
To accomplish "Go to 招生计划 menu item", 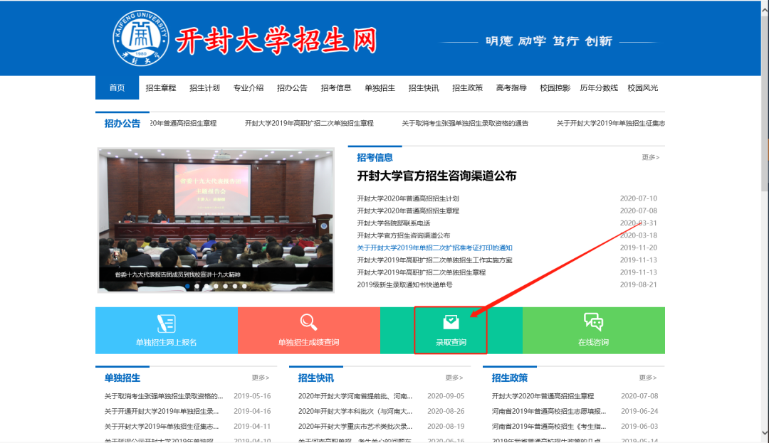I will (204, 88).
